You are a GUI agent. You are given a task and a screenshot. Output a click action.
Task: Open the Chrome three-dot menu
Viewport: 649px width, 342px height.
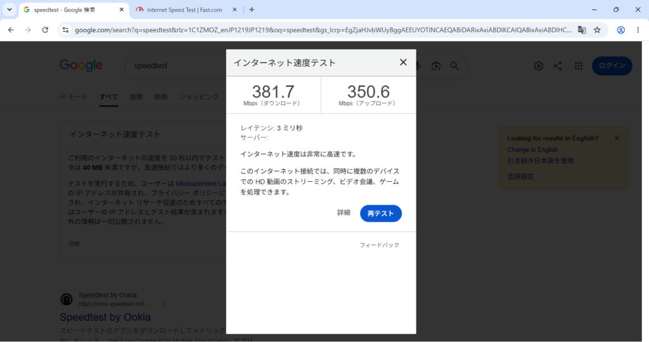click(638, 30)
